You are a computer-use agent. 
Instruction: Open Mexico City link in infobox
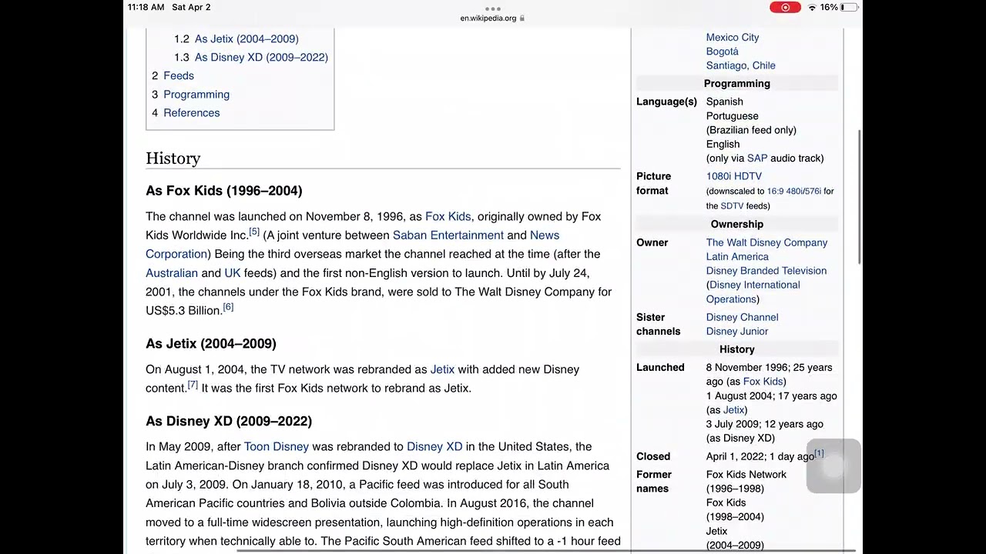(x=733, y=37)
